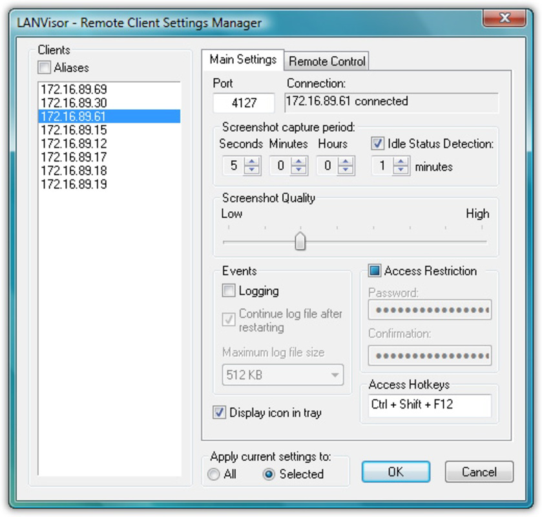Select client 172.16.89.17
The width and height of the screenshot is (542, 517).
pyautogui.click(x=109, y=156)
